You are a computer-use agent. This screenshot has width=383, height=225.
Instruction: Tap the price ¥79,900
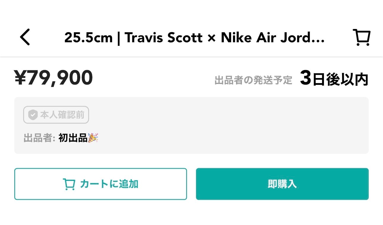tap(53, 77)
